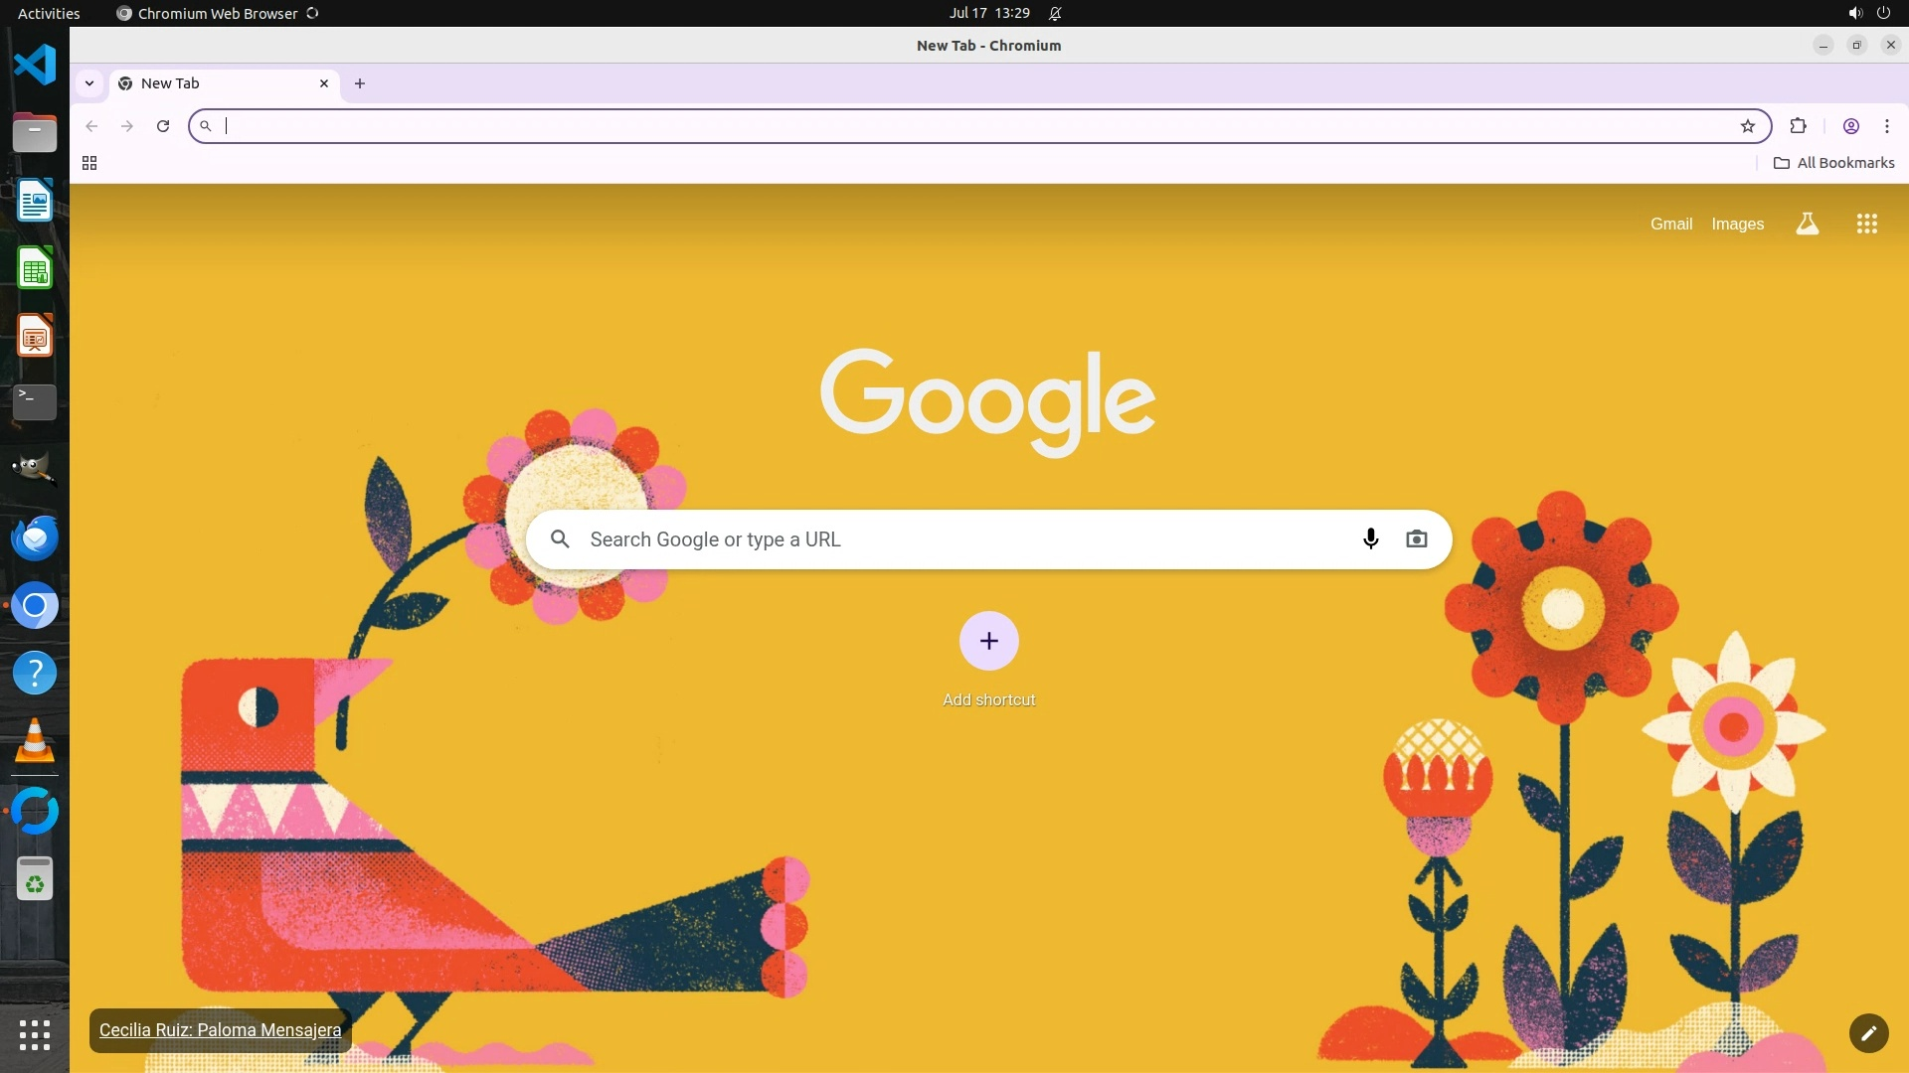Click the voice search microphone icon
The width and height of the screenshot is (1909, 1073).
tap(1370, 538)
